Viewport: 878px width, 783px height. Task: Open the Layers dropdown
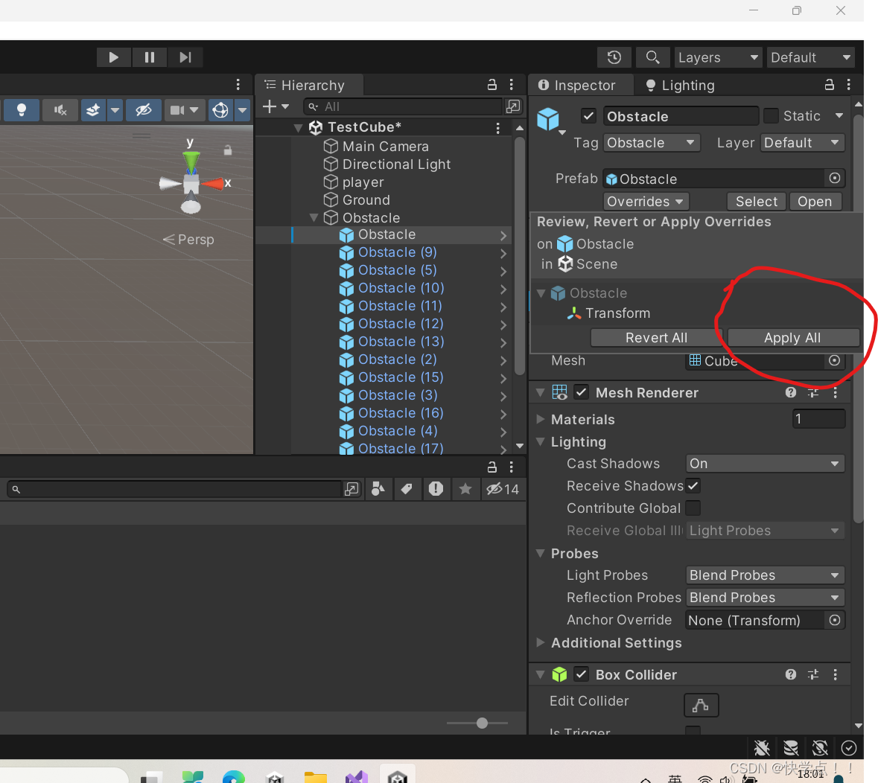point(718,57)
